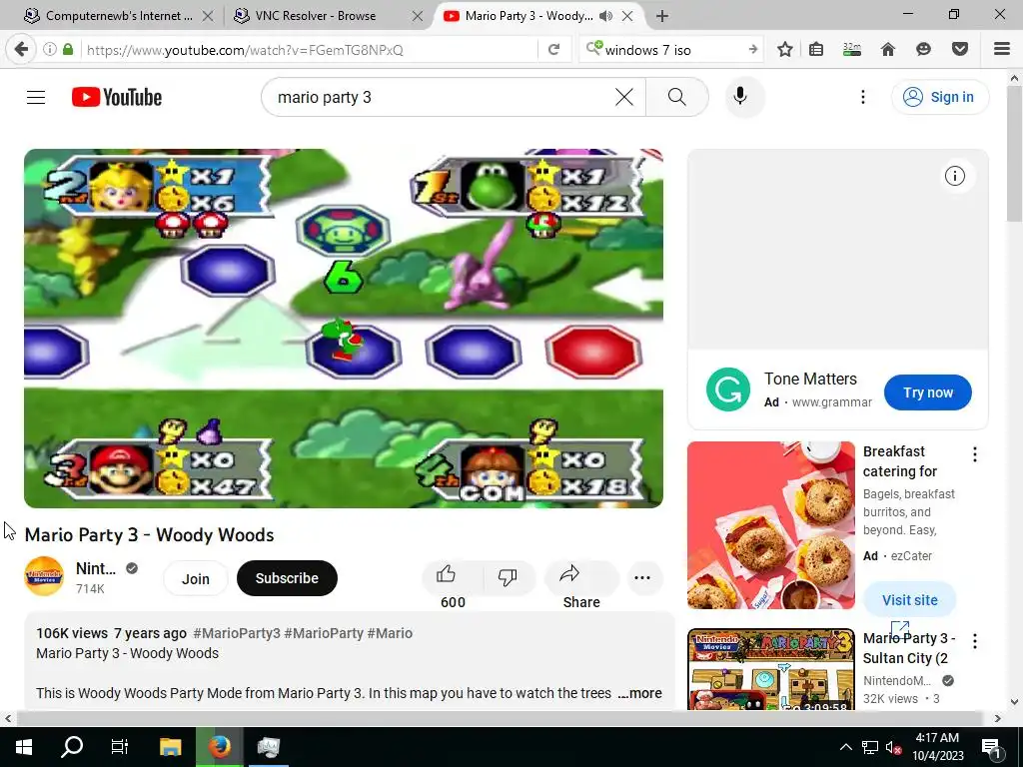This screenshot has width=1023, height=767.
Task: Open the YouTube hamburger guide menu
Action: click(36, 97)
